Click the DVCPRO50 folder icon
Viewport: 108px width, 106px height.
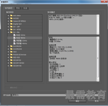pyautogui.click(x=11, y=46)
